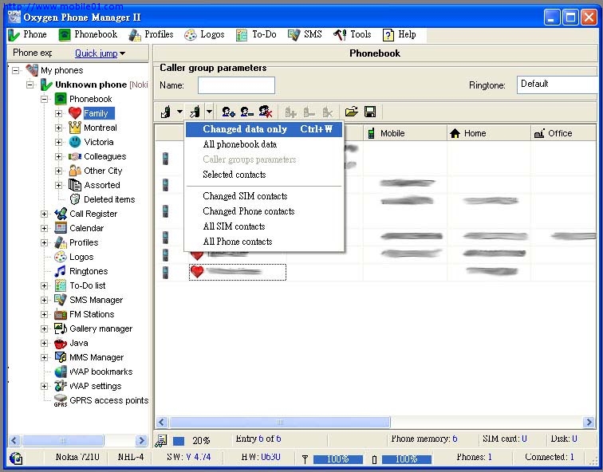The height and width of the screenshot is (472, 603).
Task: Click the Office column header
Action: point(564,133)
